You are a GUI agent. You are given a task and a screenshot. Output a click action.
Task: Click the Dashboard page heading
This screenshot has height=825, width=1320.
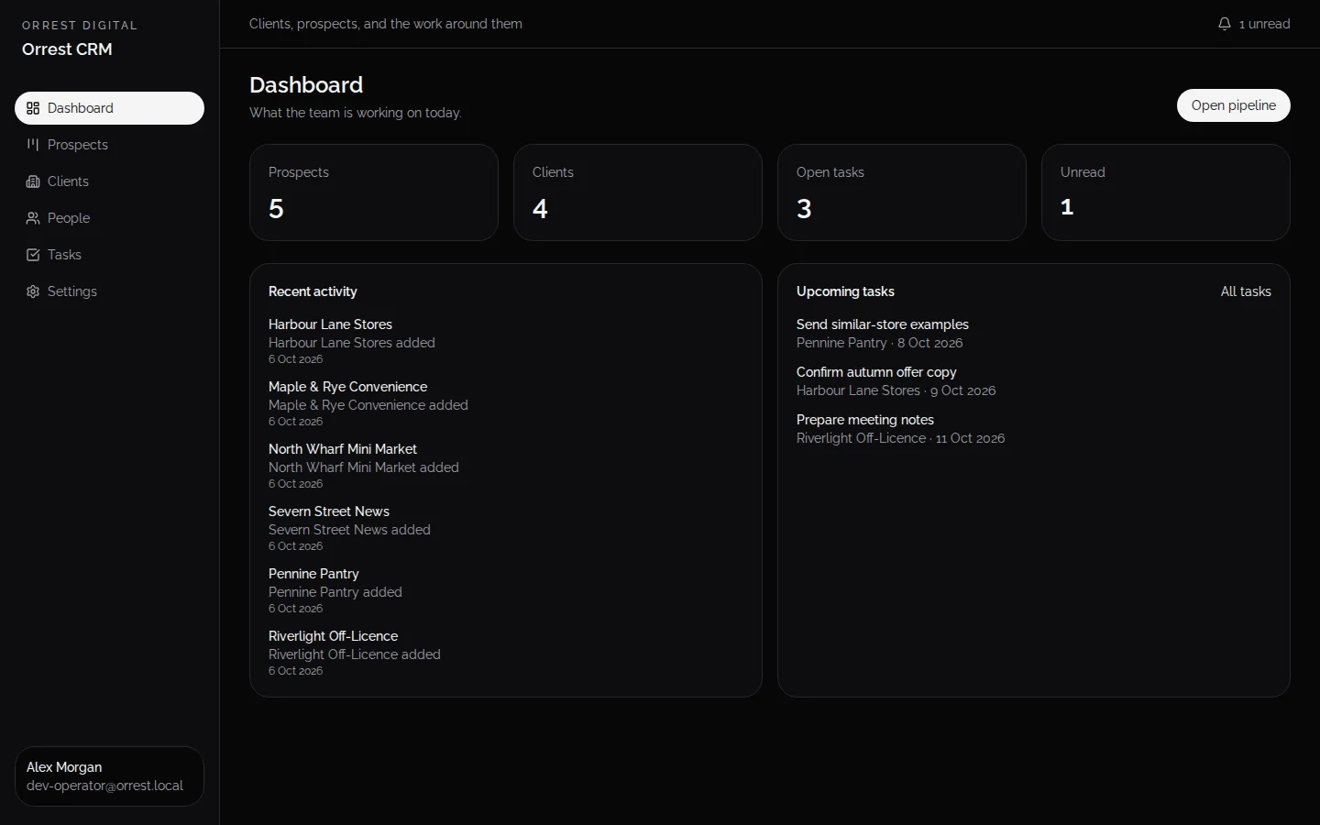coord(306,85)
